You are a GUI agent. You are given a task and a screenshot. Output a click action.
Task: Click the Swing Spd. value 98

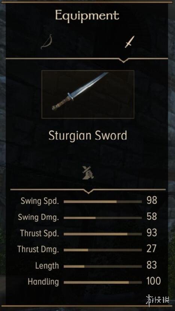(152, 201)
